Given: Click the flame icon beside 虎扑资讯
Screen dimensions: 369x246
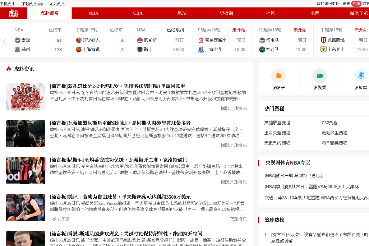Looking at the screenshot, I should tap(9, 69).
